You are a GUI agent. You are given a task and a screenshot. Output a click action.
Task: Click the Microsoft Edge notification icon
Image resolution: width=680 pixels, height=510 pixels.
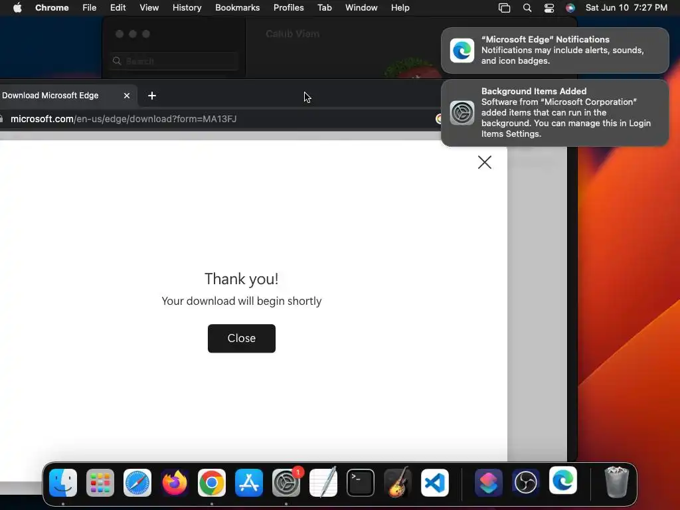point(462,50)
